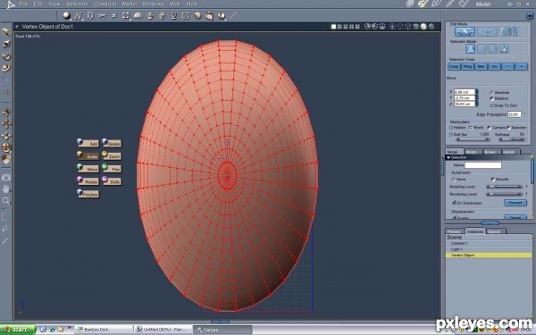Select the third Edit Mode button
Image resolution: width=536 pixels, height=335 pixels.
tap(509, 32)
